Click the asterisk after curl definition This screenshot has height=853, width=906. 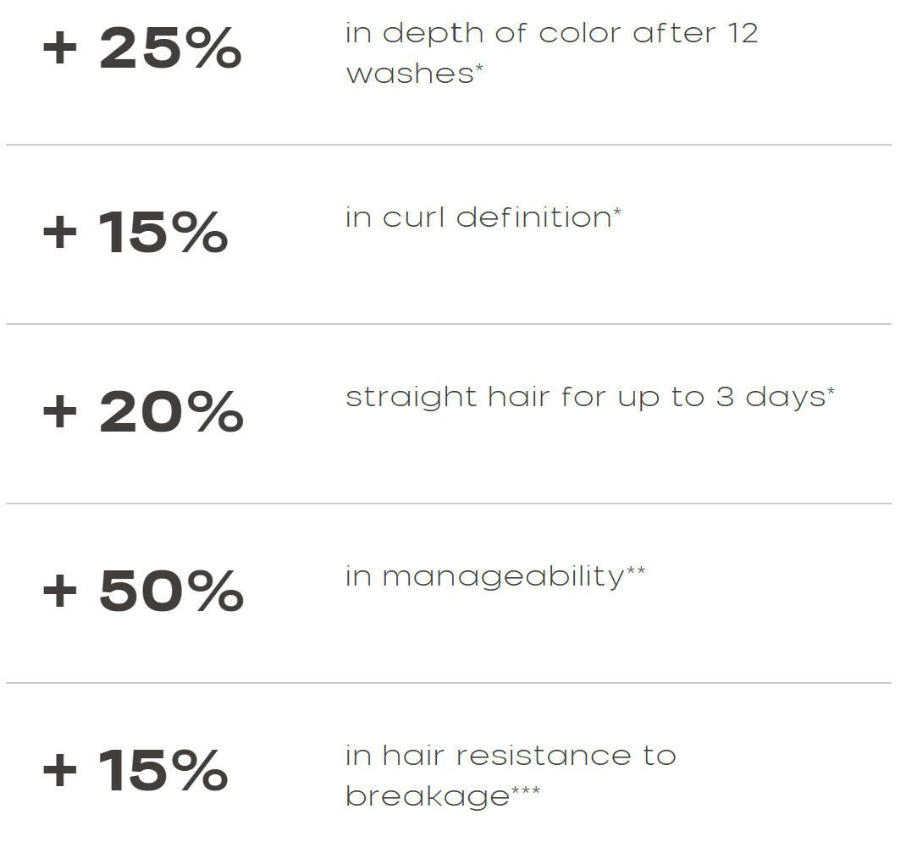tap(617, 212)
